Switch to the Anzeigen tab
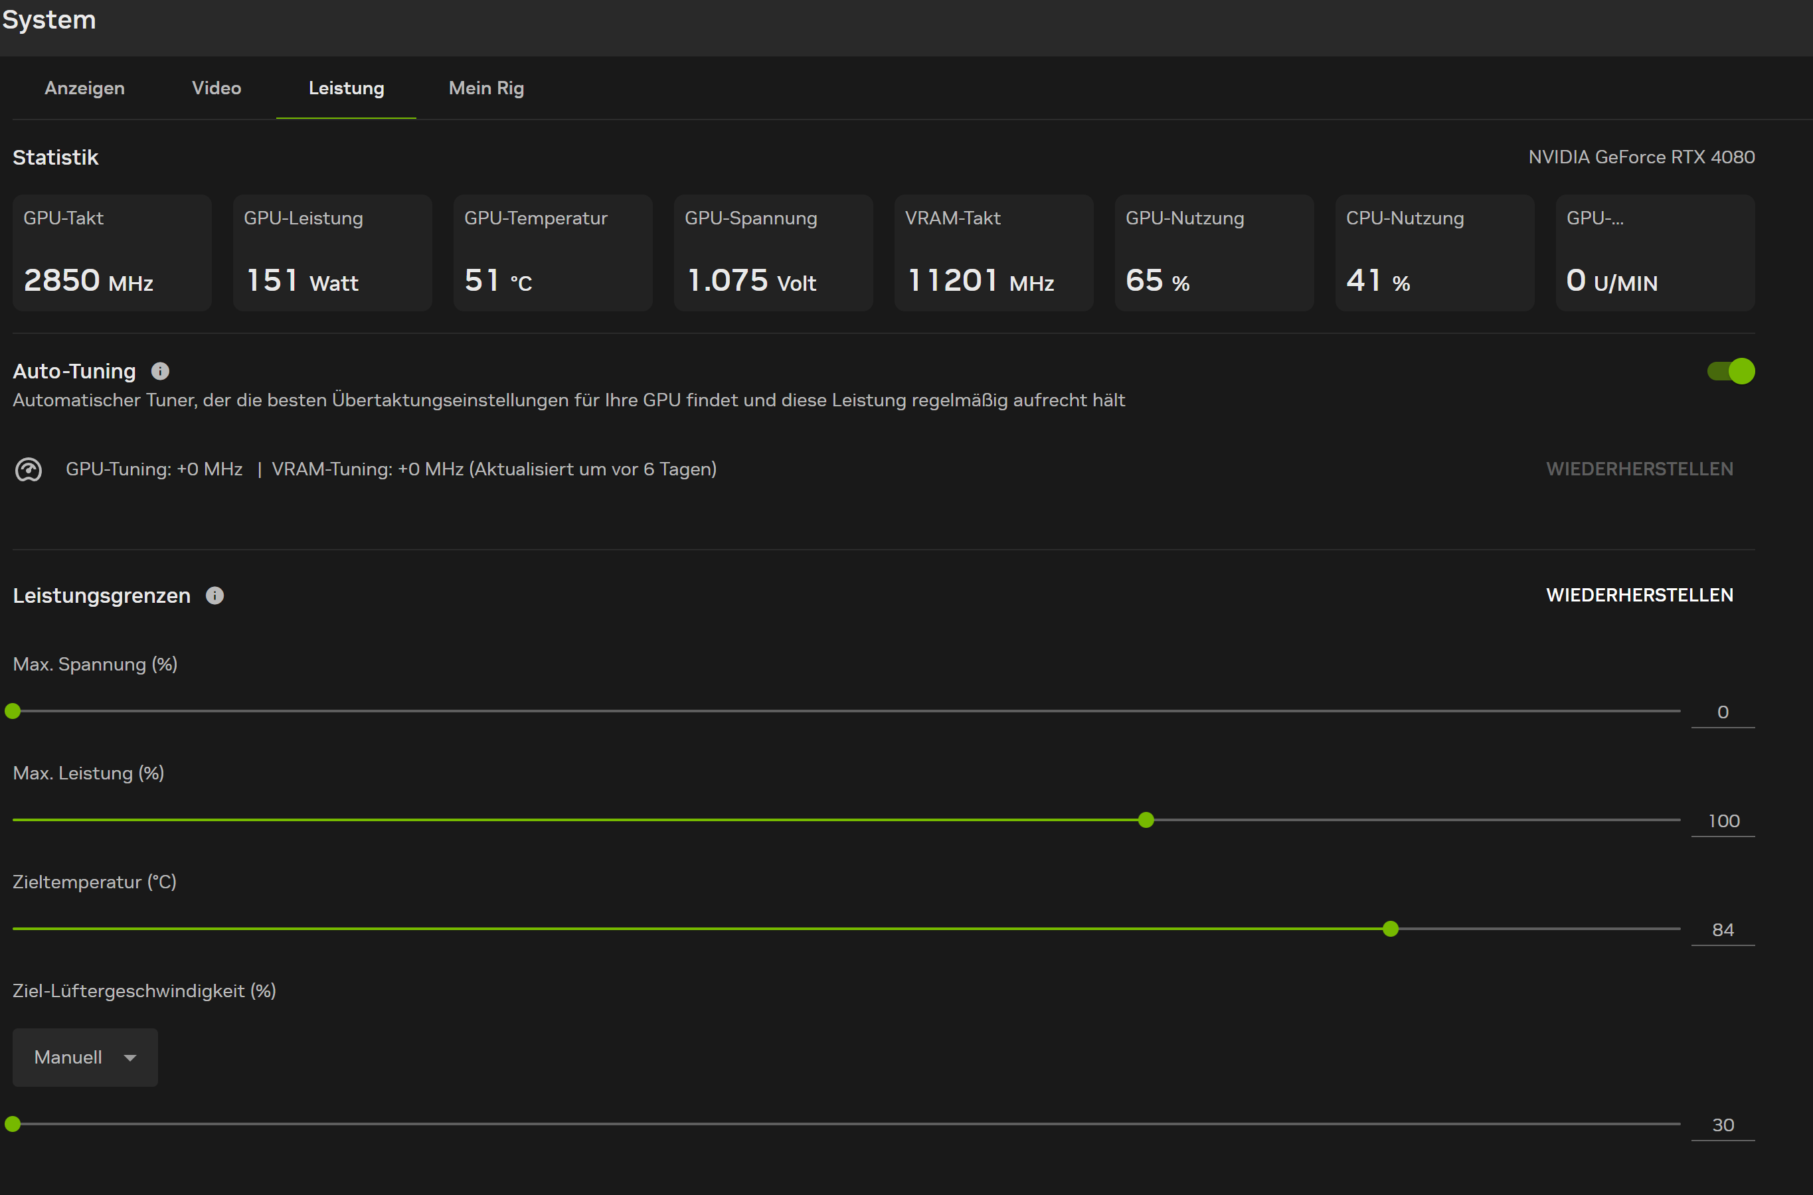Image resolution: width=1813 pixels, height=1195 pixels. click(x=84, y=88)
